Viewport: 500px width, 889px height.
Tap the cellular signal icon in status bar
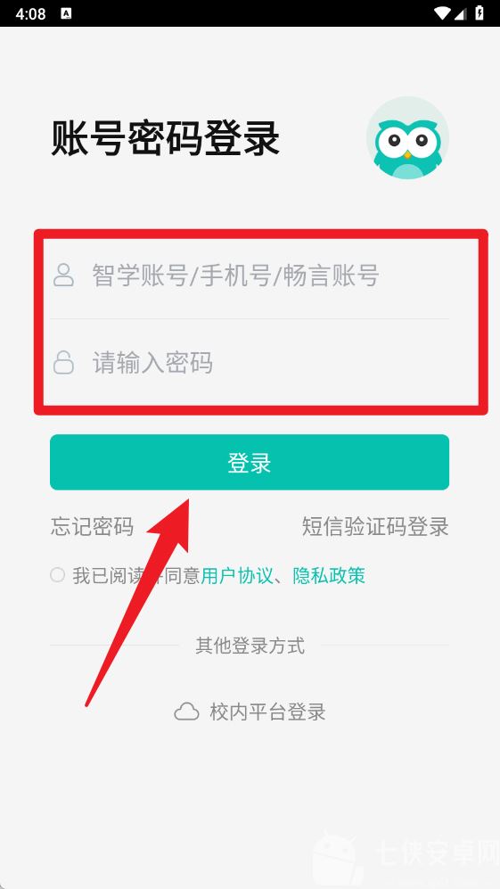(462, 13)
